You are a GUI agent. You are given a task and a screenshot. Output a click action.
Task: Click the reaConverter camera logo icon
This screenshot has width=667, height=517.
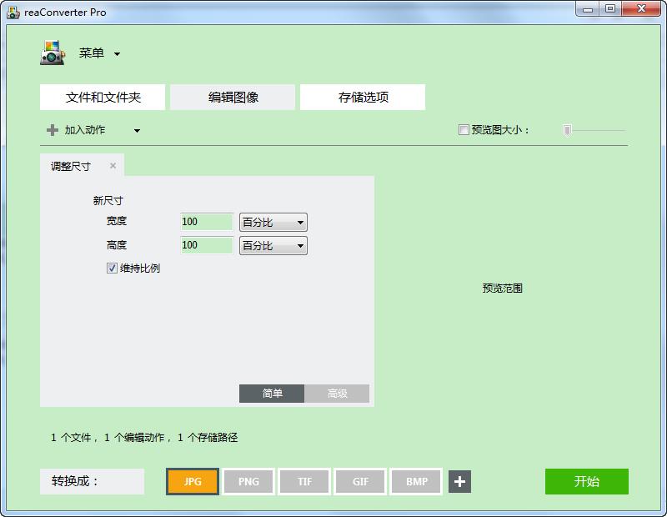click(x=53, y=53)
